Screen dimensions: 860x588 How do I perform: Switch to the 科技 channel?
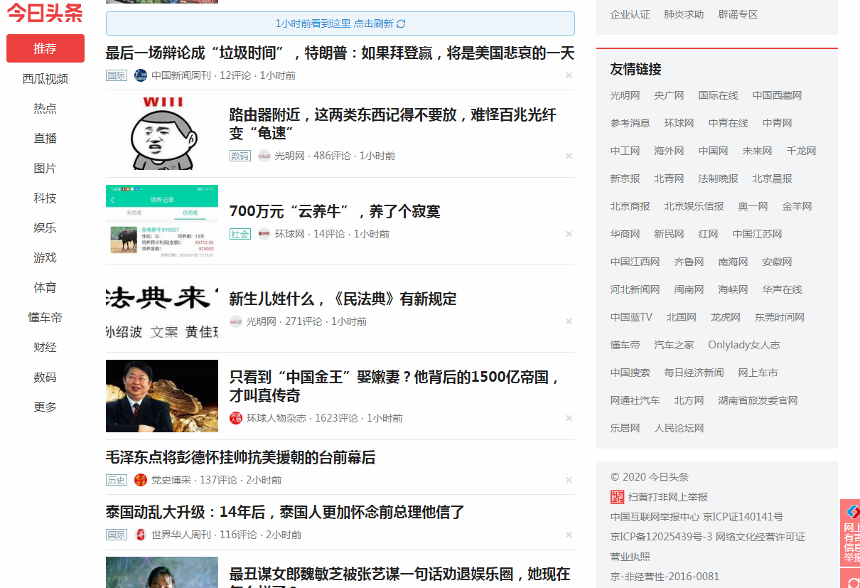[45, 198]
